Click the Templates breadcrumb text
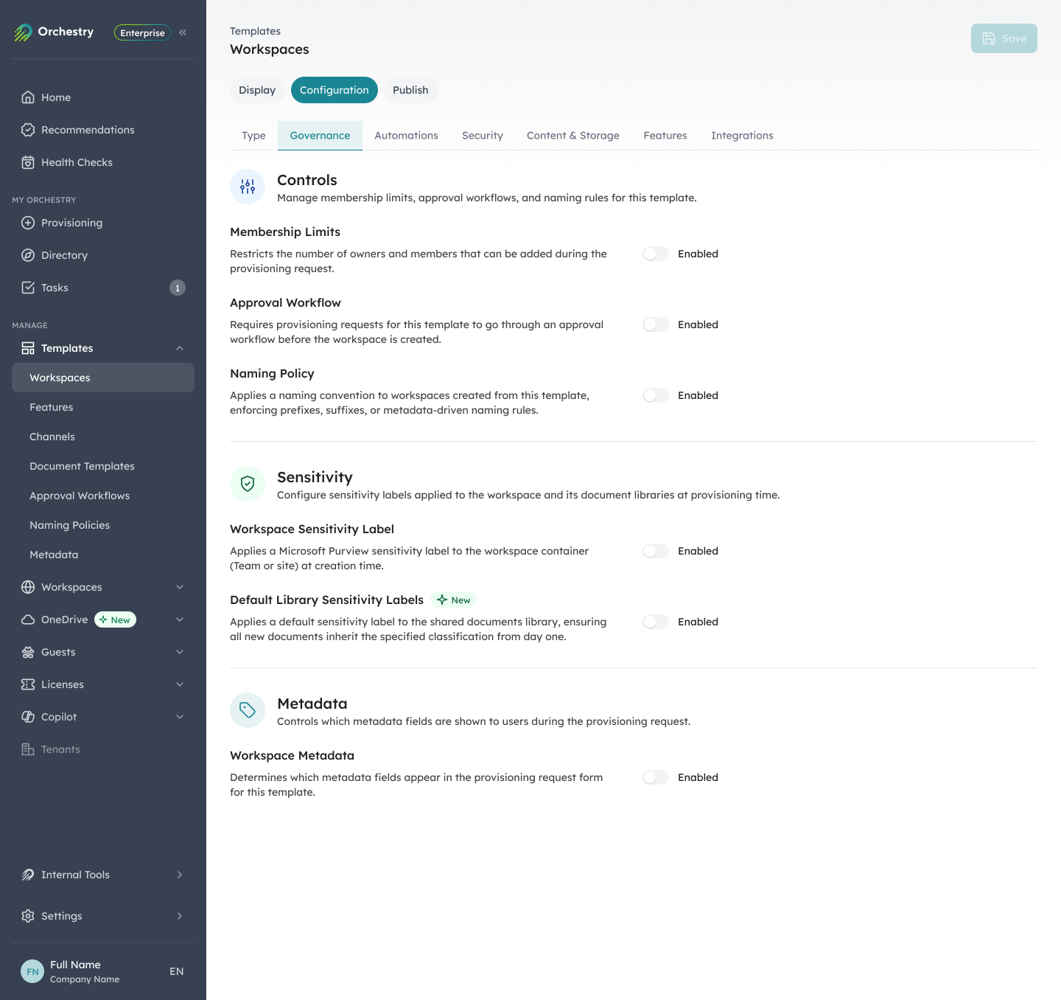The image size is (1061, 1000). 255,31
